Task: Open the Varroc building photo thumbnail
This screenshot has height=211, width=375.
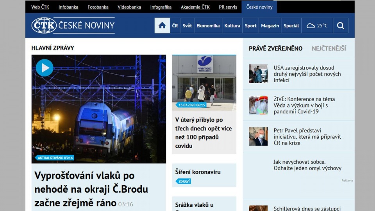Action: point(204,82)
